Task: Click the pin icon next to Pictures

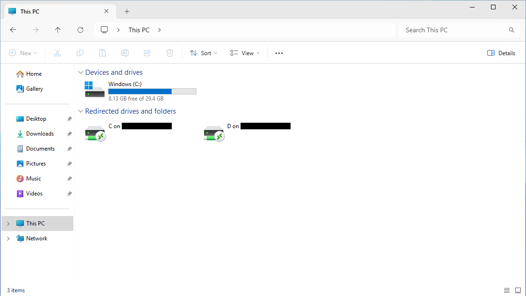Action: [70, 164]
